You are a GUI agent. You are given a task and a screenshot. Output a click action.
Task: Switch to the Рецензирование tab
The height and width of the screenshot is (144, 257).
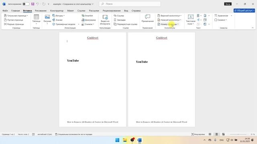112,11
